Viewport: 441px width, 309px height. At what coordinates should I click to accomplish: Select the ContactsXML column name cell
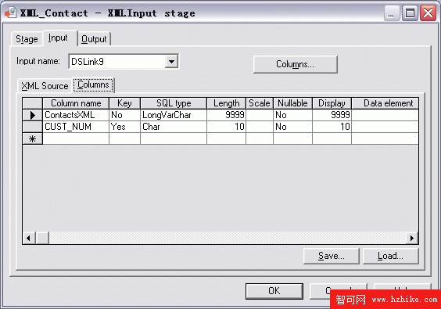pos(76,115)
